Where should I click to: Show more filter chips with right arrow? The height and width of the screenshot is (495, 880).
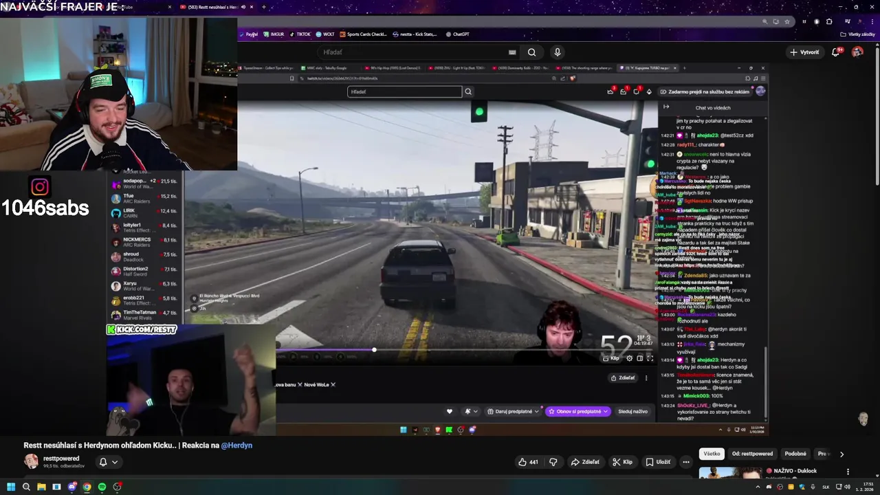point(841,454)
